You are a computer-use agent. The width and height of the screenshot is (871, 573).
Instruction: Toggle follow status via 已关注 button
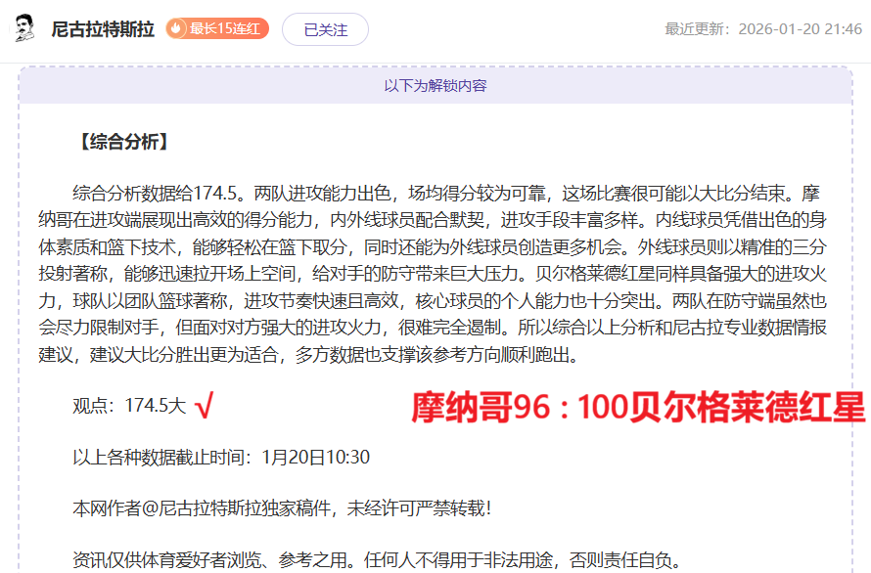[327, 28]
